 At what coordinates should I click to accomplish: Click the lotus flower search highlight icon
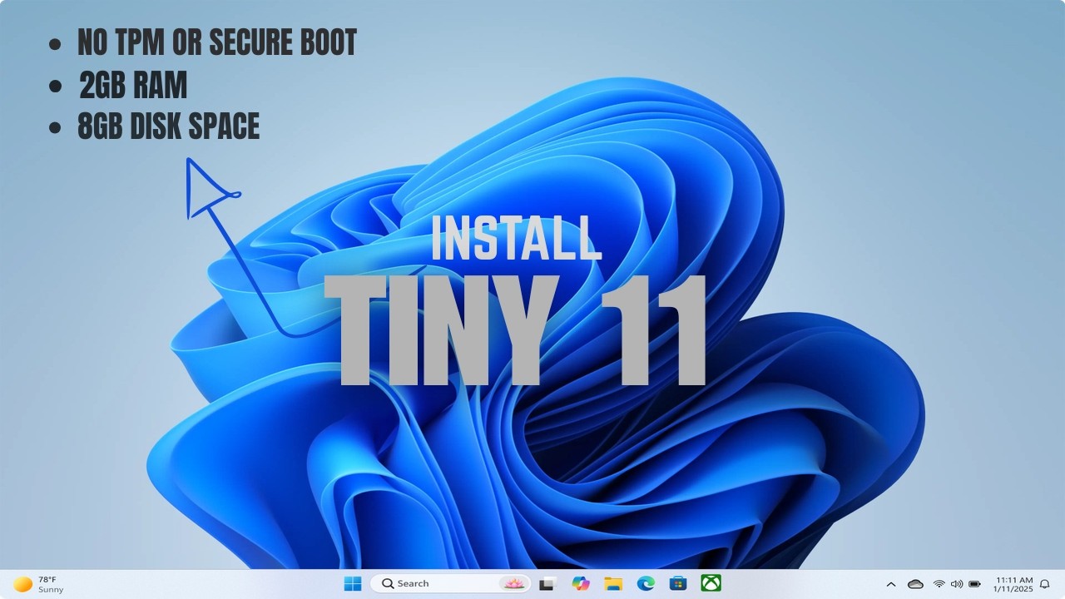[x=513, y=583]
